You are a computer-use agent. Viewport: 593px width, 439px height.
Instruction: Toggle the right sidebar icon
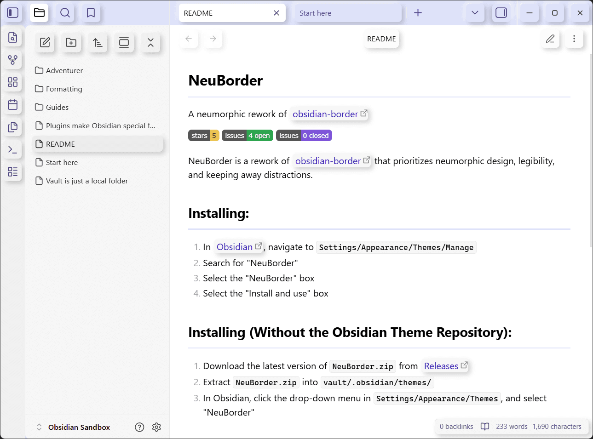pos(501,13)
